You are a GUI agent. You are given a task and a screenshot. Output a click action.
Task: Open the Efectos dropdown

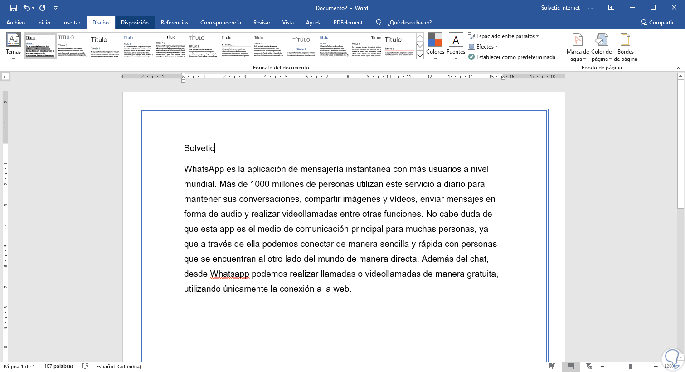(483, 47)
